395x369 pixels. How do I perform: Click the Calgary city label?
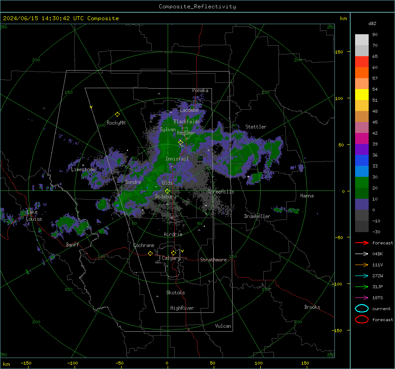171,258
